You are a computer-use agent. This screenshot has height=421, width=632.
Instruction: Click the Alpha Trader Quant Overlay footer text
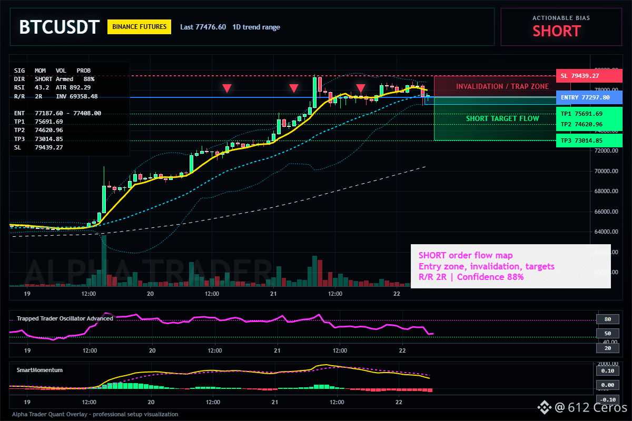coord(95,414)
